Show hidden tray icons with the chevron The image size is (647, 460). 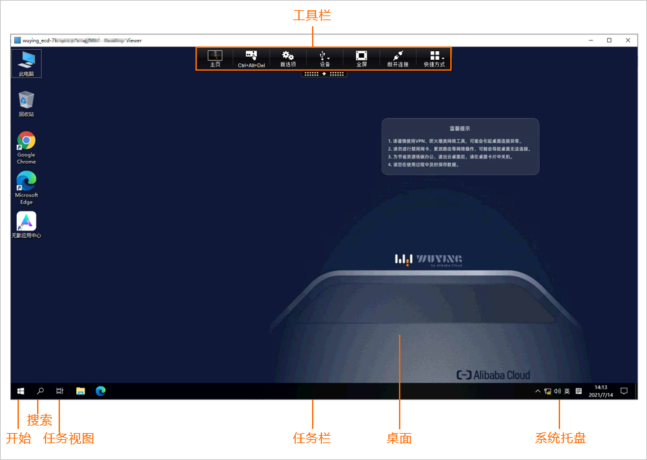tap(538, 391)
